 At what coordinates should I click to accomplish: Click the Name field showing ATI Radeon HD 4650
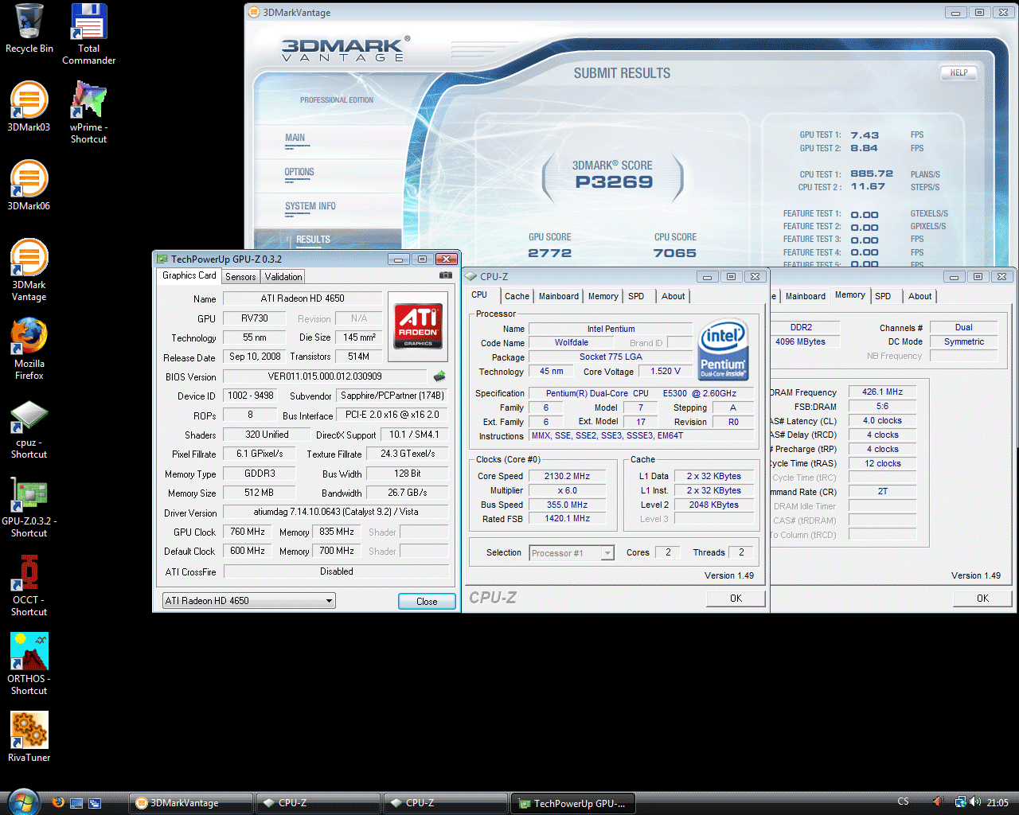pyautogui.click(x=303, y=298)
